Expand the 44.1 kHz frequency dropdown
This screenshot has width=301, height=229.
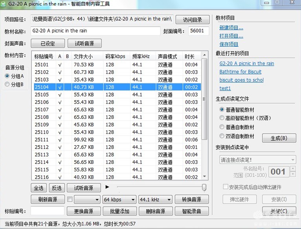(x=154, y=200)
